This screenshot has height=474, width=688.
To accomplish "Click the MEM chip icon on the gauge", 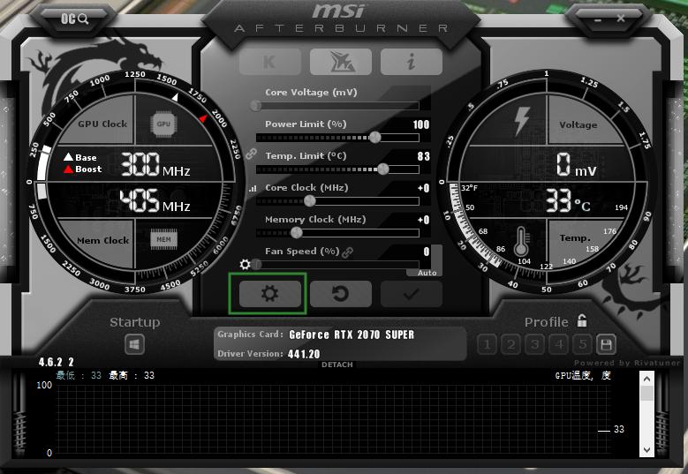I will tap(163, 239).
